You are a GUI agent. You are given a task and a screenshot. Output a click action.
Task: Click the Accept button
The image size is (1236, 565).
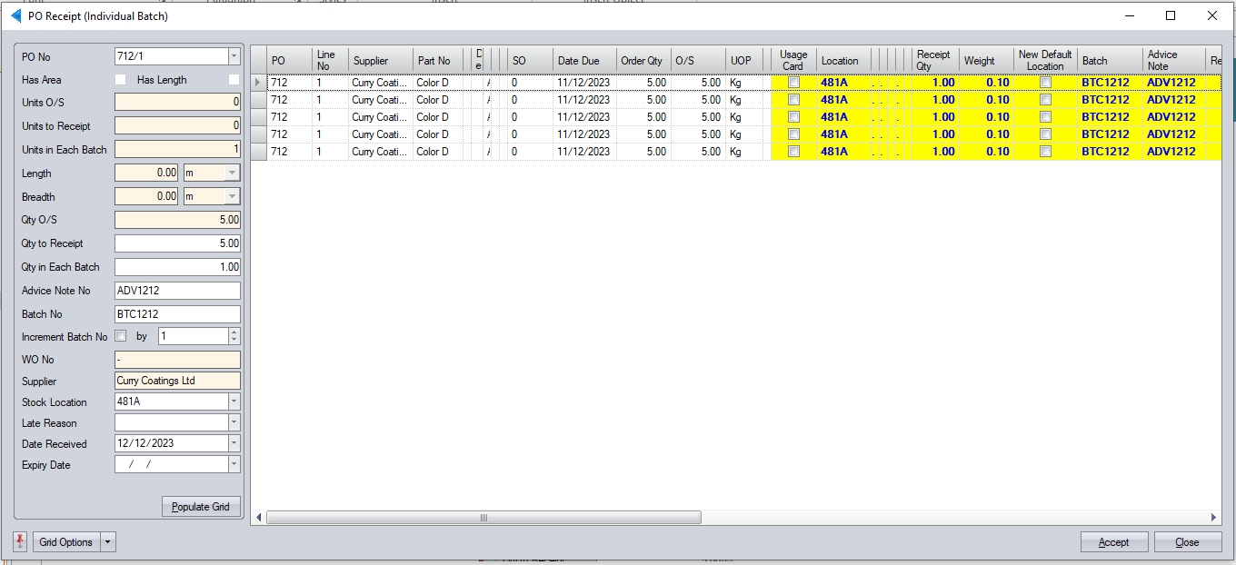click(x=1113, y=542)
